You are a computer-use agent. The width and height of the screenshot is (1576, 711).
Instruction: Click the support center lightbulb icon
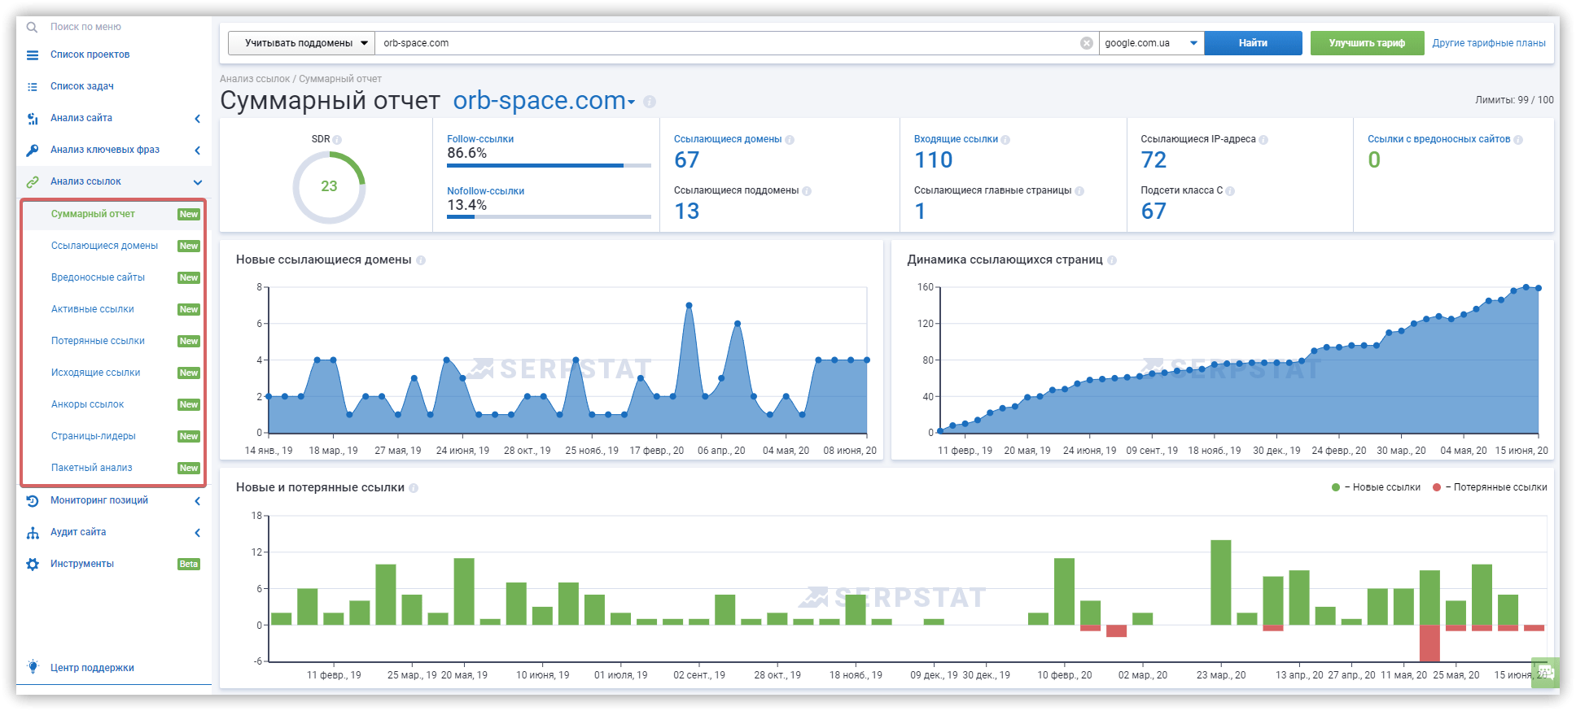(x=33, y=667)
